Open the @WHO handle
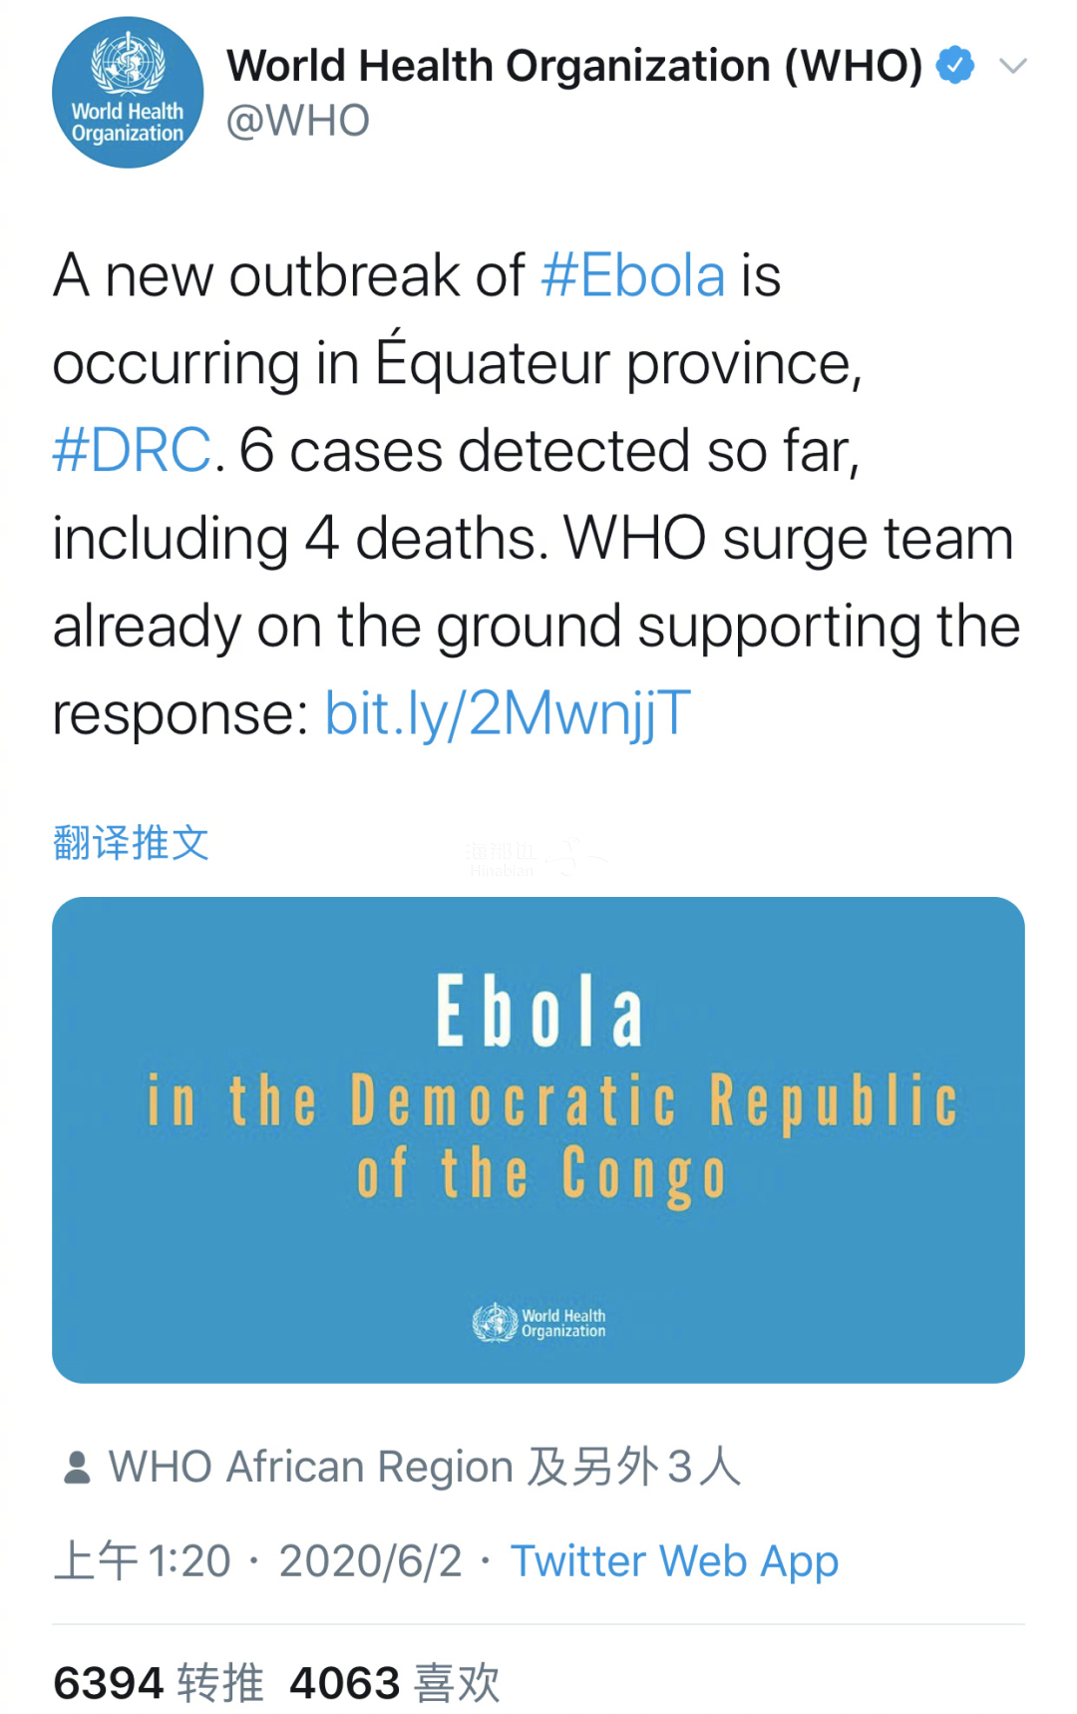The width and height of the screenshot is (1077, 1714). 298,122
